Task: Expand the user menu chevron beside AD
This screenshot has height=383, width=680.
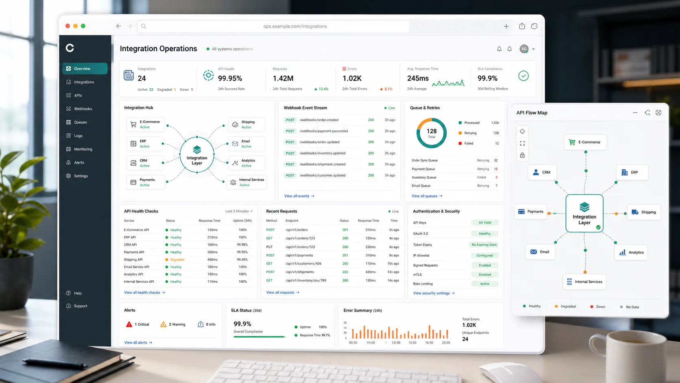Action: tap(534, 49)
